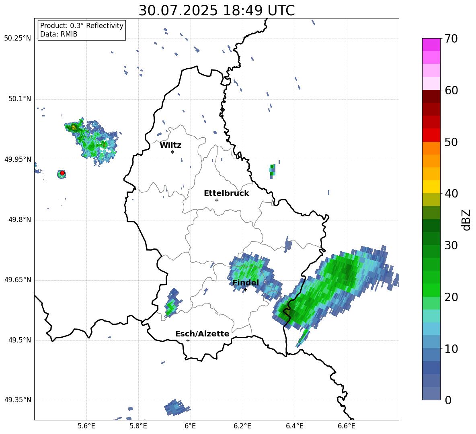Click the 6.4°E longitude label

click(x=294, y=426)
